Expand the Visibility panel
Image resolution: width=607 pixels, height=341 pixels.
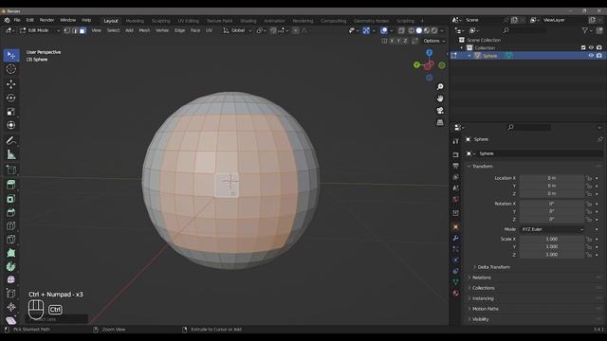(481, 319)
